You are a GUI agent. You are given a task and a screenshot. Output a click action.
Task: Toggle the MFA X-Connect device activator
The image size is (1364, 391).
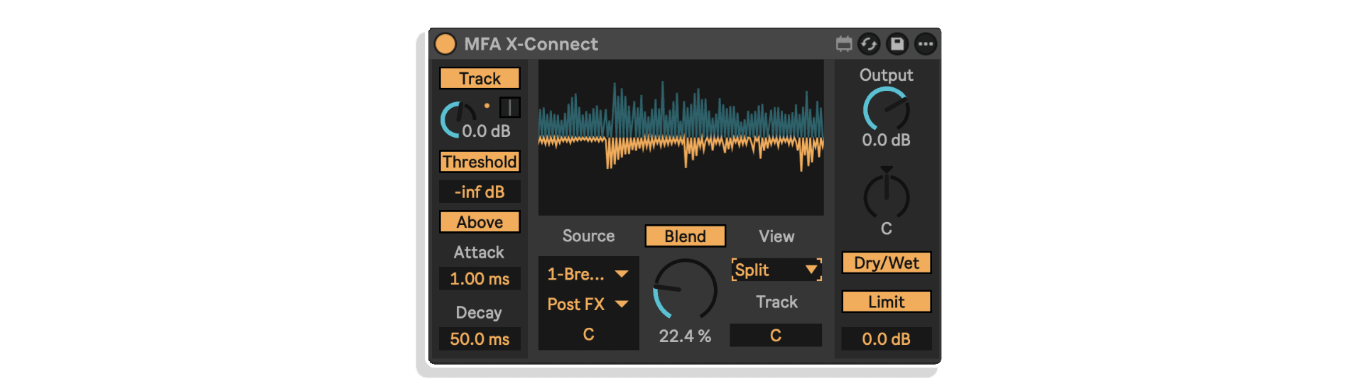tap(445, 44)
